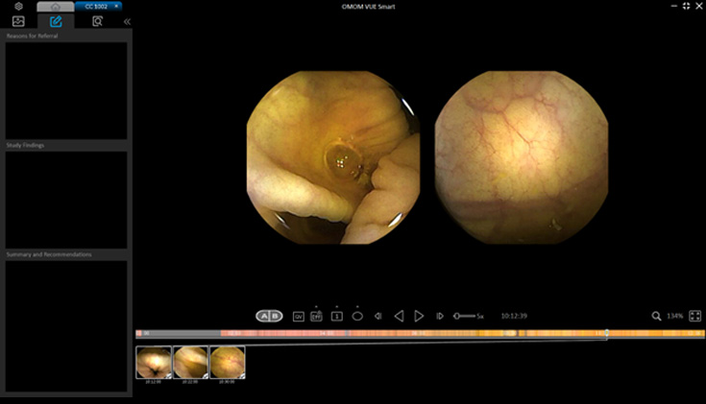Click the Study Findings text area

66,200
